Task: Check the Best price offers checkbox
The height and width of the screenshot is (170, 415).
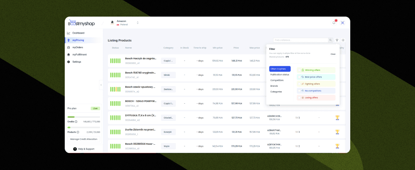Action: pos(299,77)
